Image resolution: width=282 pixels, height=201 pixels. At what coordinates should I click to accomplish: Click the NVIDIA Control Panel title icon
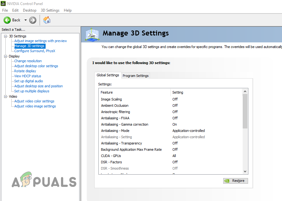tap(3, 3)
